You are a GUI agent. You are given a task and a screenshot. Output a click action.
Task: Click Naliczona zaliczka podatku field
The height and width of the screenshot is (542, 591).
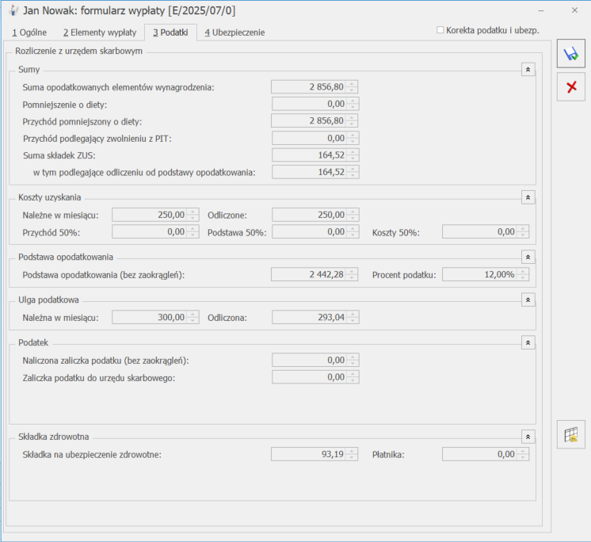(315, 360)
